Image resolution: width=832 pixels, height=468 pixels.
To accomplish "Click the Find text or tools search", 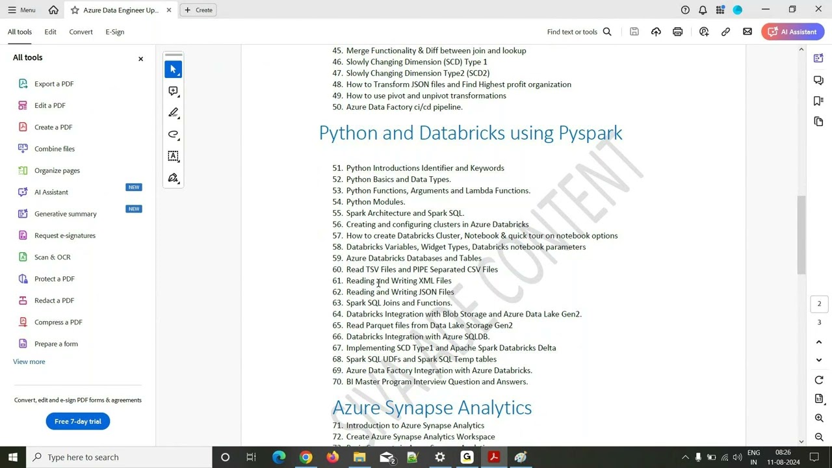I will pos(579,32).
